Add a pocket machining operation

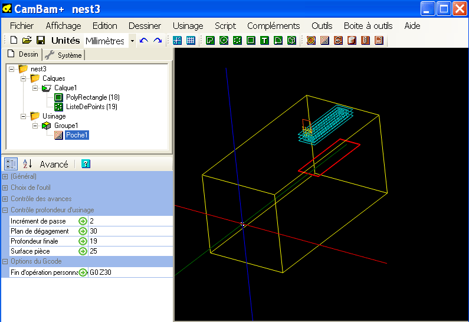pyautogui.click(x=324, y=40)
